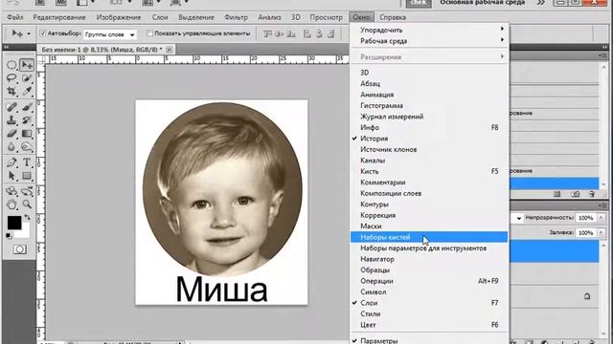Close the Без имени-1 document tab
The height and width of the screenshot is (344, 613).
click(x=169, y=50)
